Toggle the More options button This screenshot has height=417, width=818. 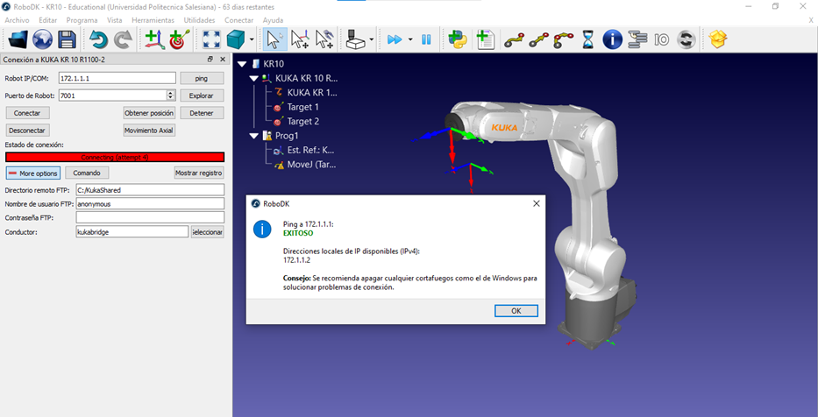click(x=32, y=173)
